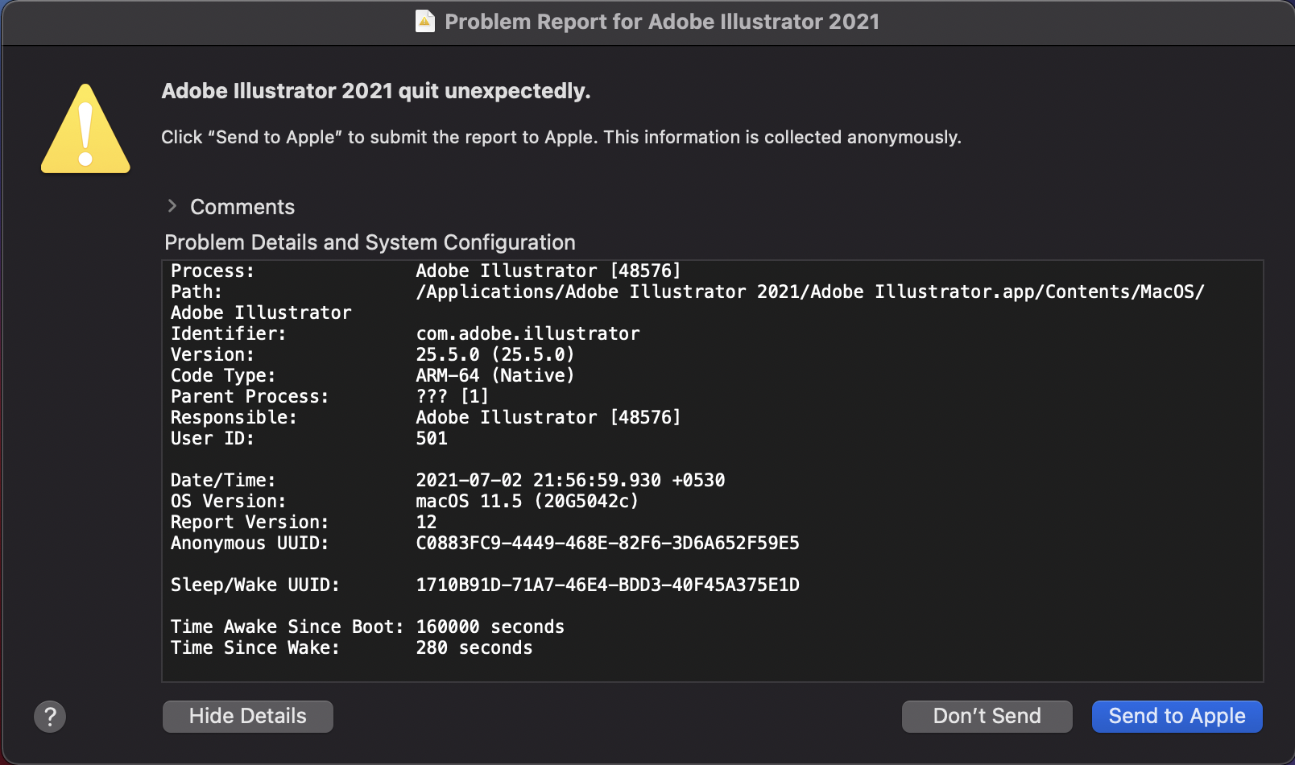Click the Date/Time entry in the report
Viewport: 1295px width, 765px height.
tap(569, 480)
